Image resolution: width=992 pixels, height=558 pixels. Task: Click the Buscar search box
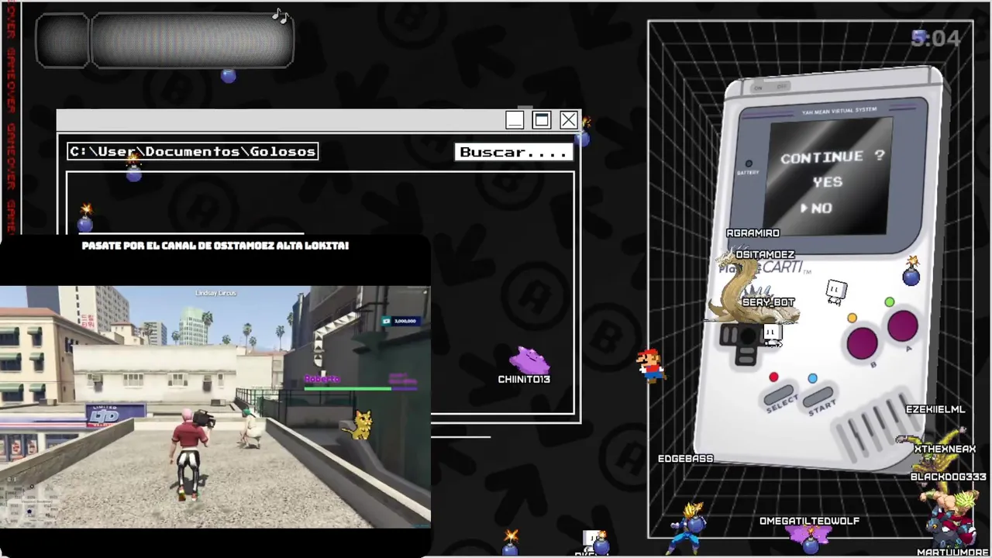(x=514, y=152)
